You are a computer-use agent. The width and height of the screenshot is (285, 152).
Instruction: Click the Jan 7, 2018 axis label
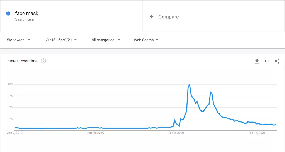(x=15, y=133)
